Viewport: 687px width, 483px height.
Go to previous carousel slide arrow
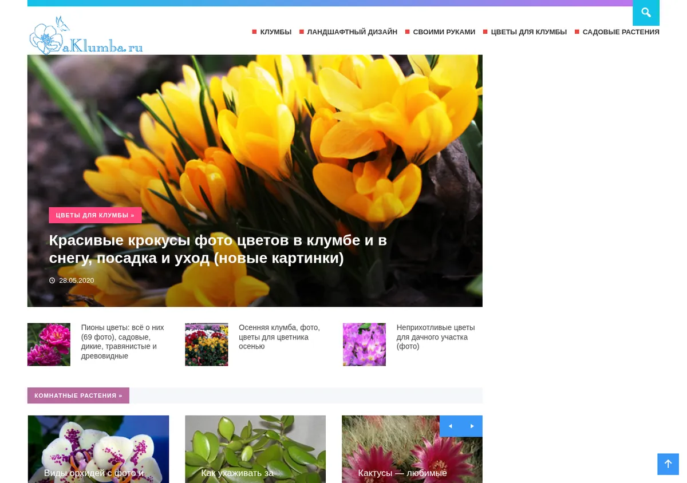450,426
